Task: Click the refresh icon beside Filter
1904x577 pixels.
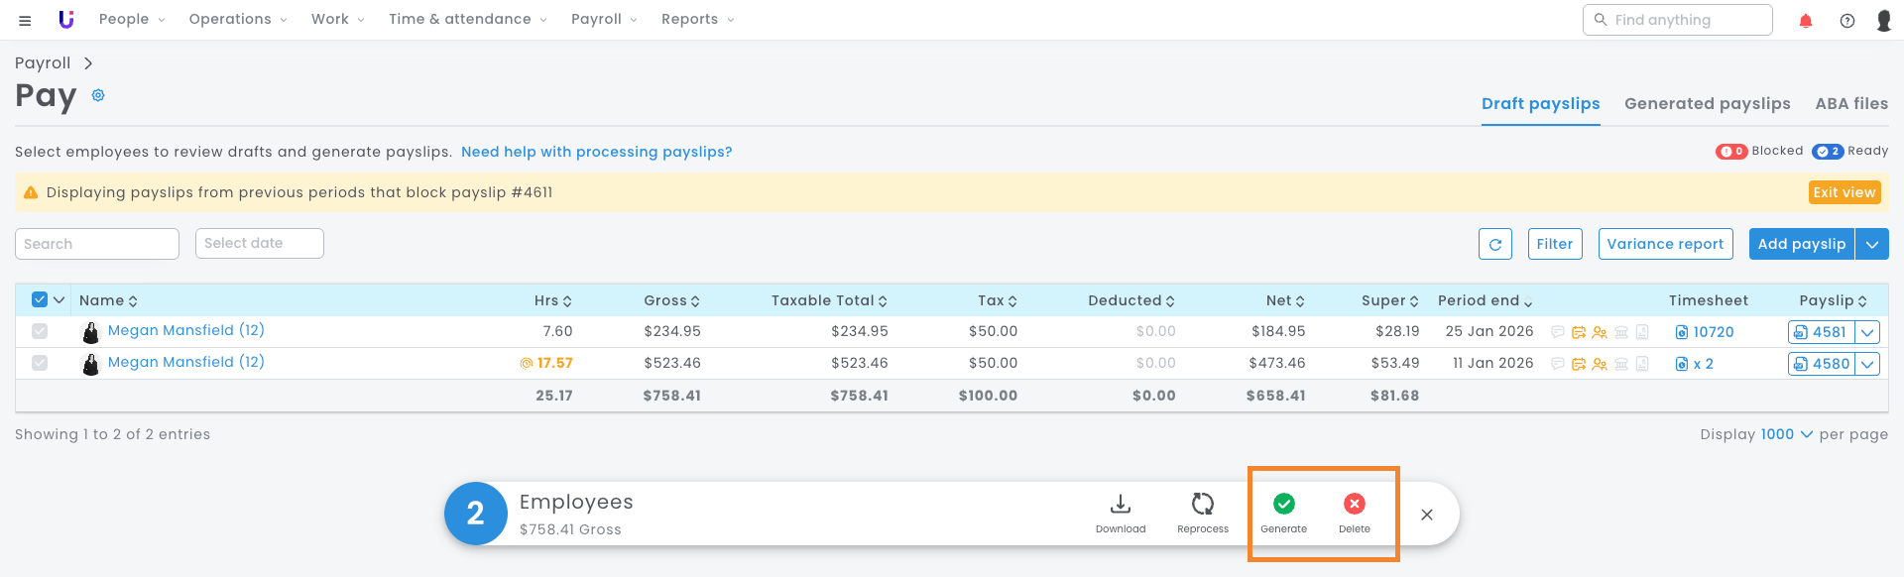Action: 1494,244
